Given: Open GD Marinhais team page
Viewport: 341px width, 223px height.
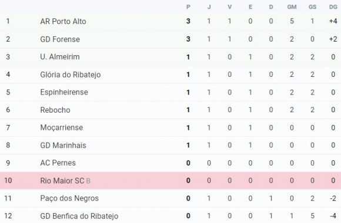Looking at the screenshot, I should pyautogui.click(x=63, y=146).
